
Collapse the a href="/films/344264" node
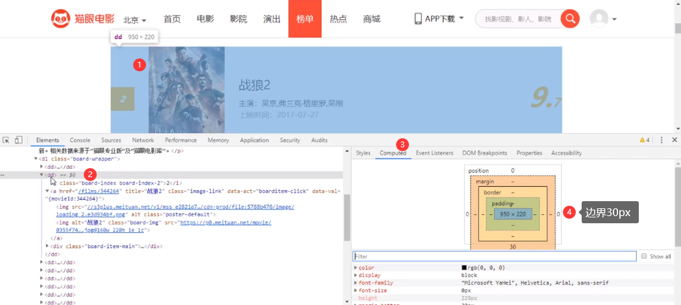pos(47,191)
